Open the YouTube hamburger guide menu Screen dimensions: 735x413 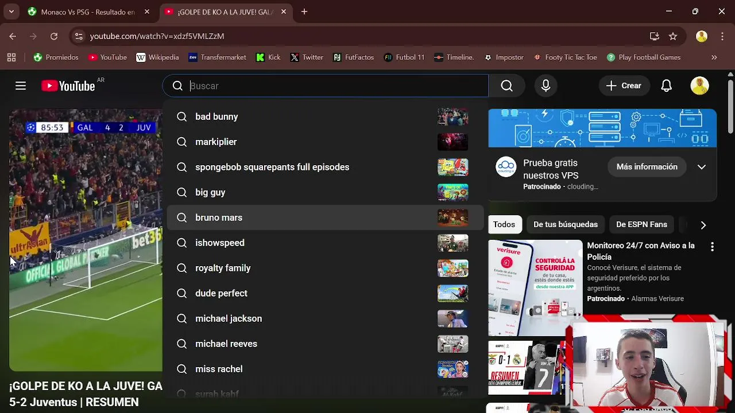[21, 86]
